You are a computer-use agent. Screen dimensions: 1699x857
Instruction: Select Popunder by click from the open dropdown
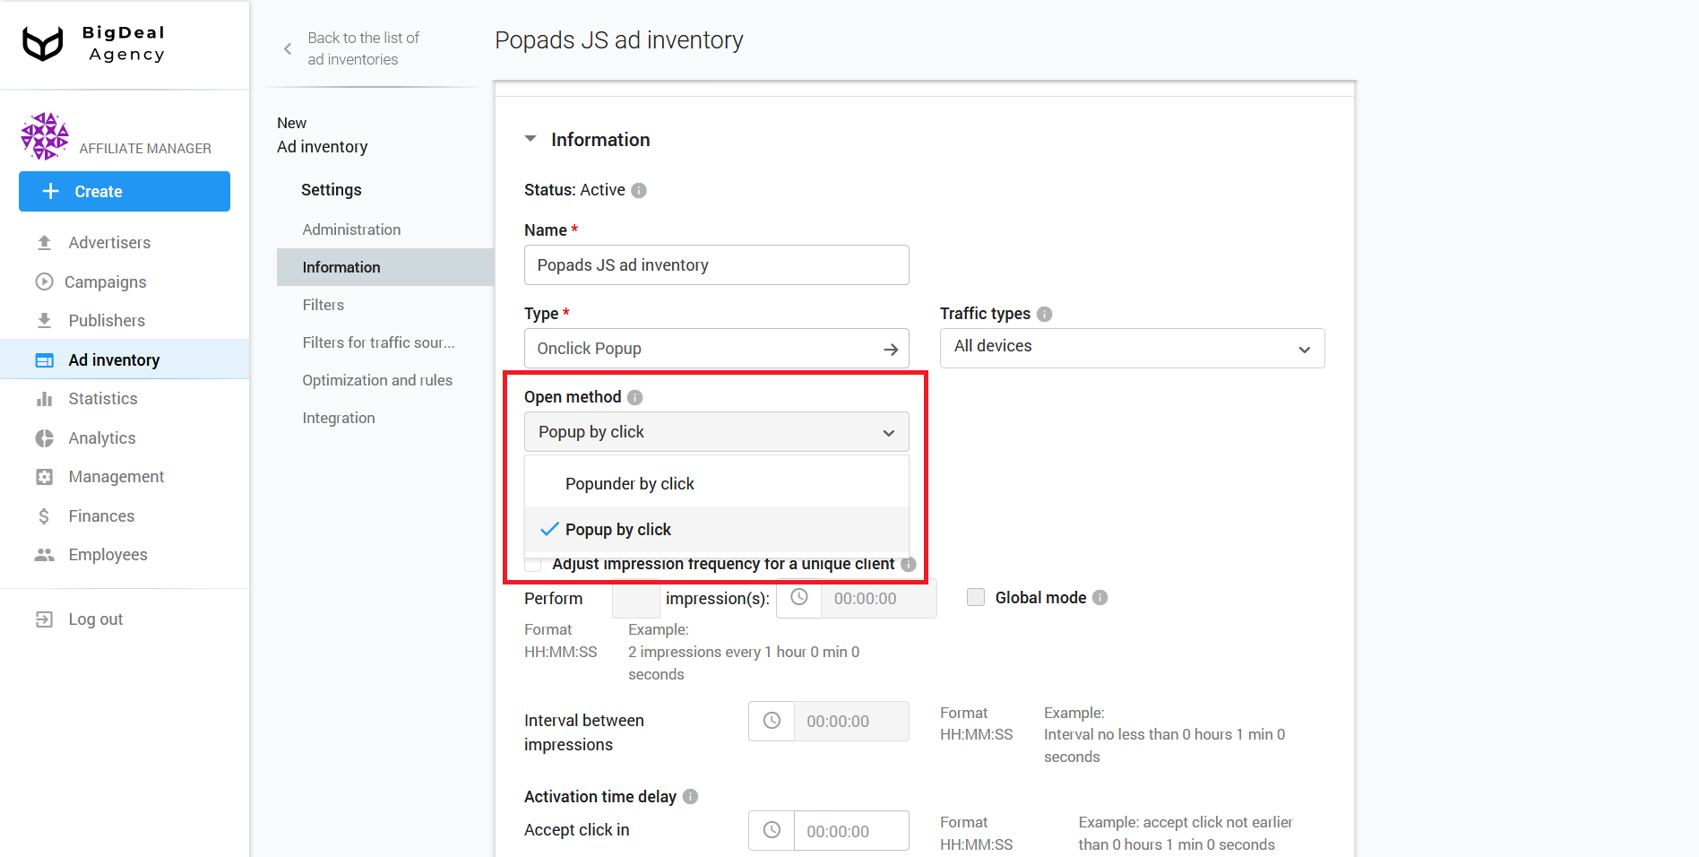[x=630, y=483]
